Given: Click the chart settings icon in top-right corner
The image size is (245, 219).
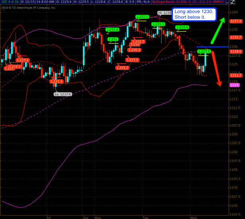Looking at the screenshot, I should pyautogui.click(x=232, y=3).
